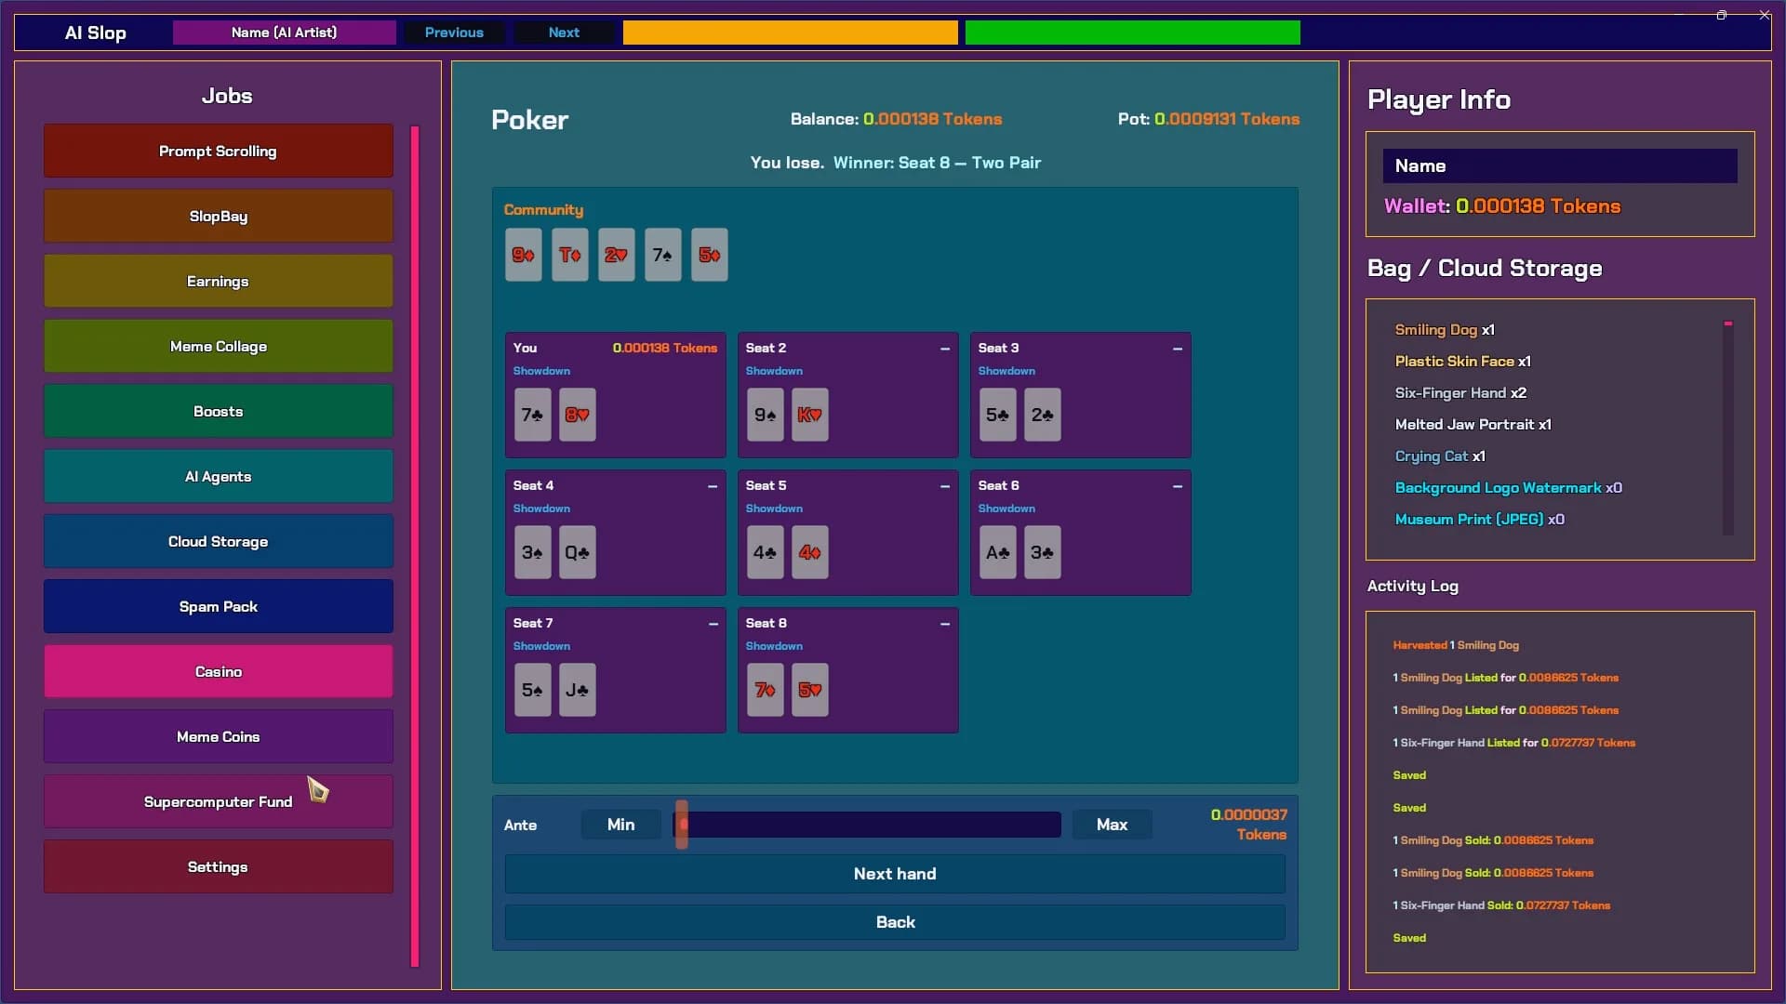1786x1004 pixels.
Task: Click Back to leave Poker
Action: point(895,922)
